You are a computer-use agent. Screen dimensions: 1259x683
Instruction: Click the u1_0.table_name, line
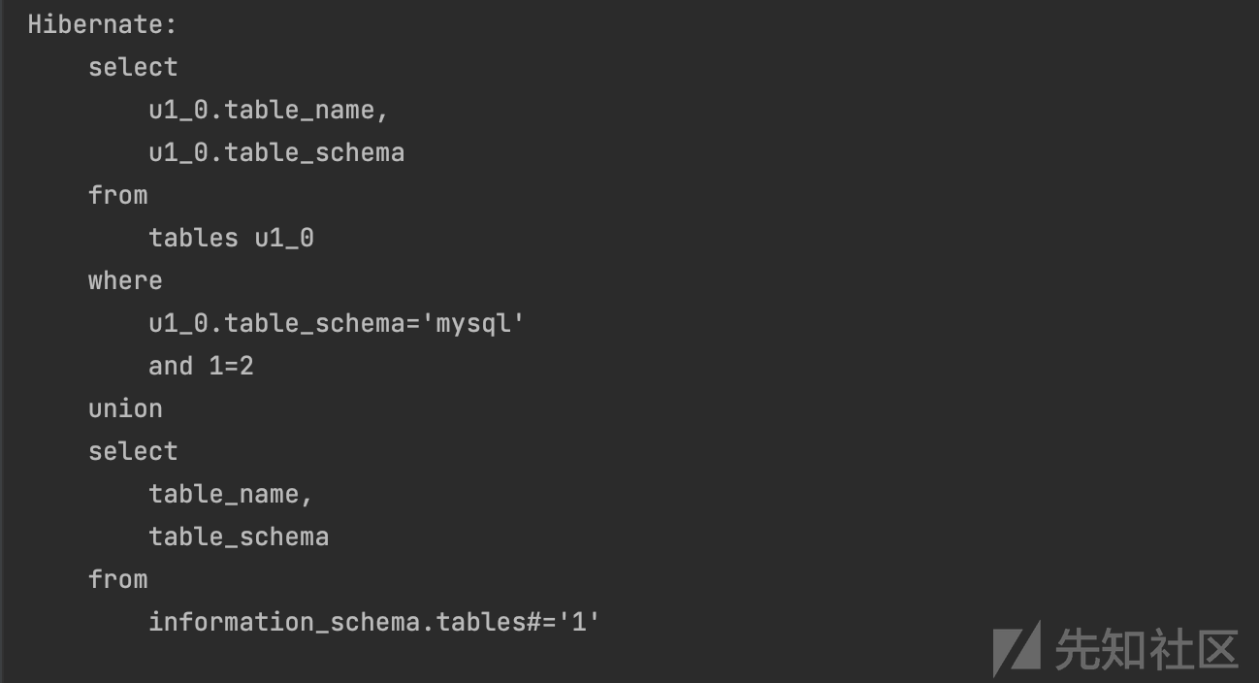pyautogui.click(x=269, y=111)
